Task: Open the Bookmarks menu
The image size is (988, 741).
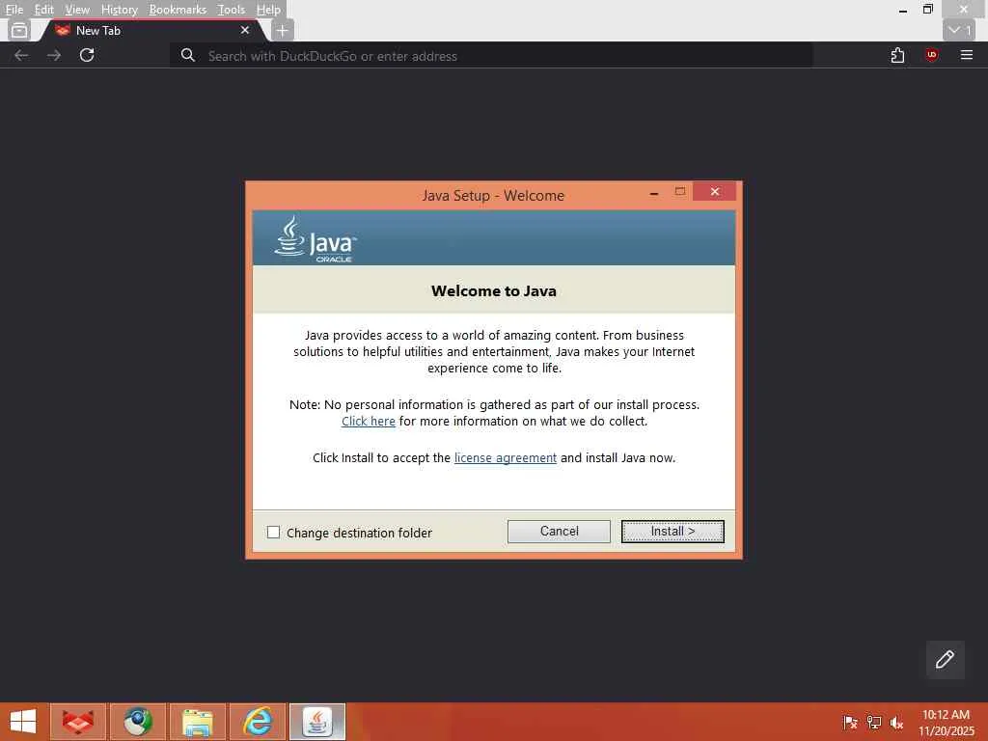Action: coord(178,10)
